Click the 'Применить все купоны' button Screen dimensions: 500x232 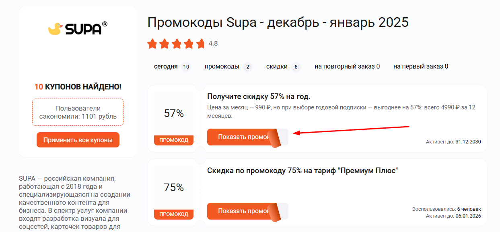(x=78, y=139)
